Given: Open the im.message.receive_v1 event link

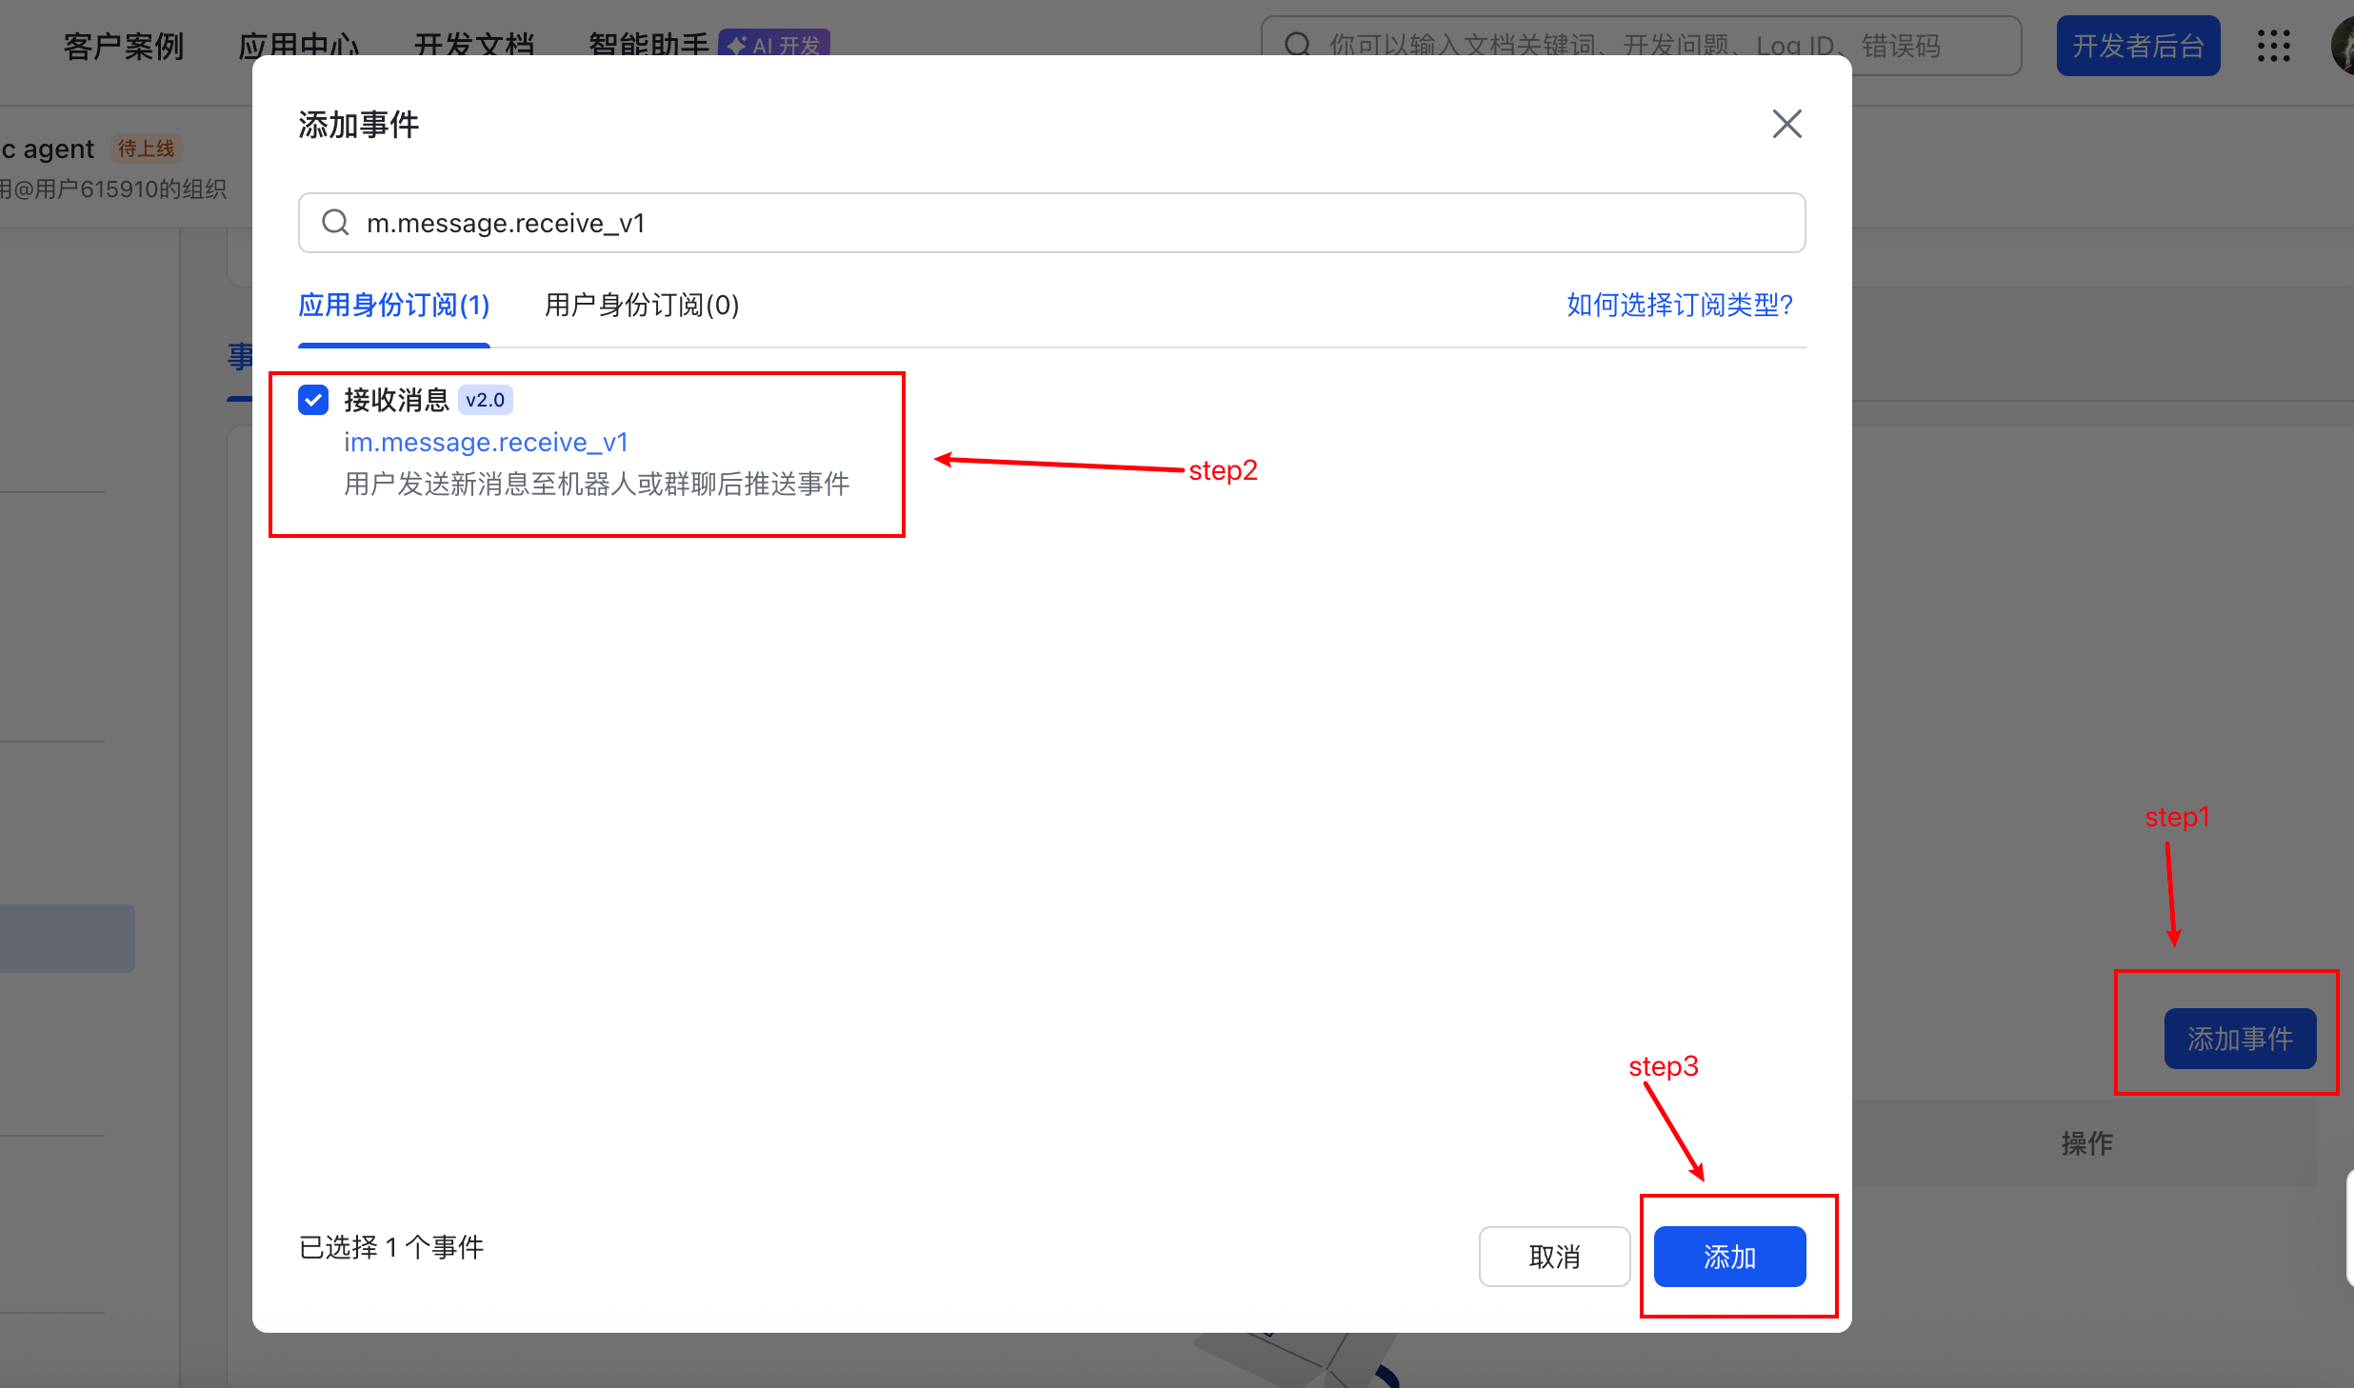Looking at the screenshot, I should point(486,442).
